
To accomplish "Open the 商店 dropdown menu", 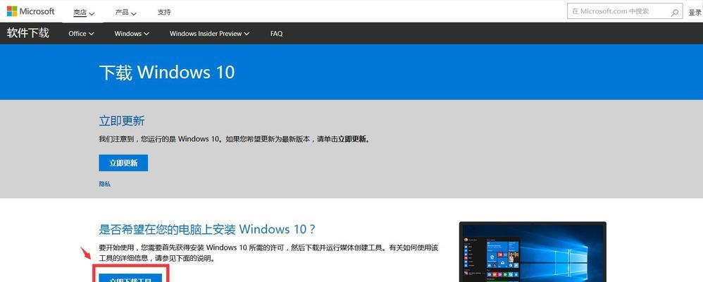I will 84,13.
